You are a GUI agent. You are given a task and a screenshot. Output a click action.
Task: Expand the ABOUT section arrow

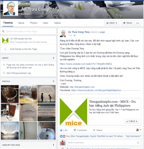coord(53,58)
